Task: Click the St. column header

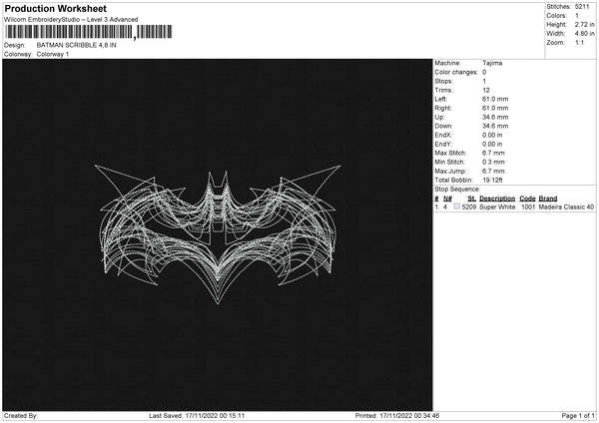Action: coord(472,199)
